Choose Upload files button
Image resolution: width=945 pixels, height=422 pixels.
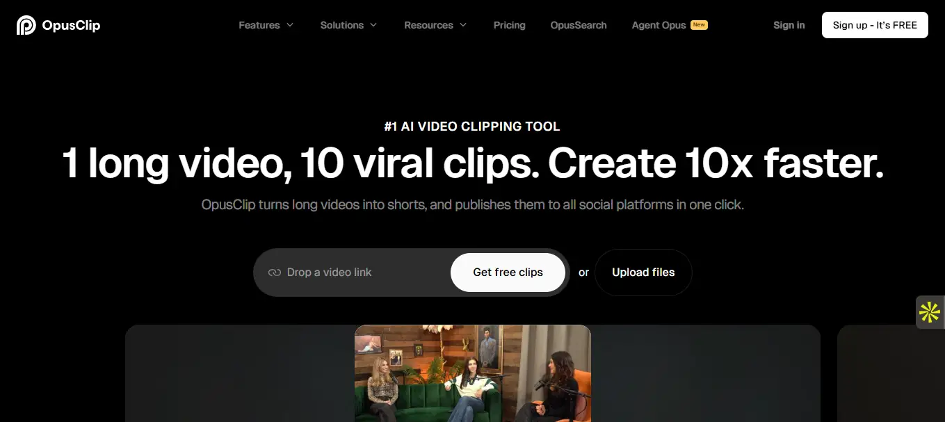pos(643,273)
